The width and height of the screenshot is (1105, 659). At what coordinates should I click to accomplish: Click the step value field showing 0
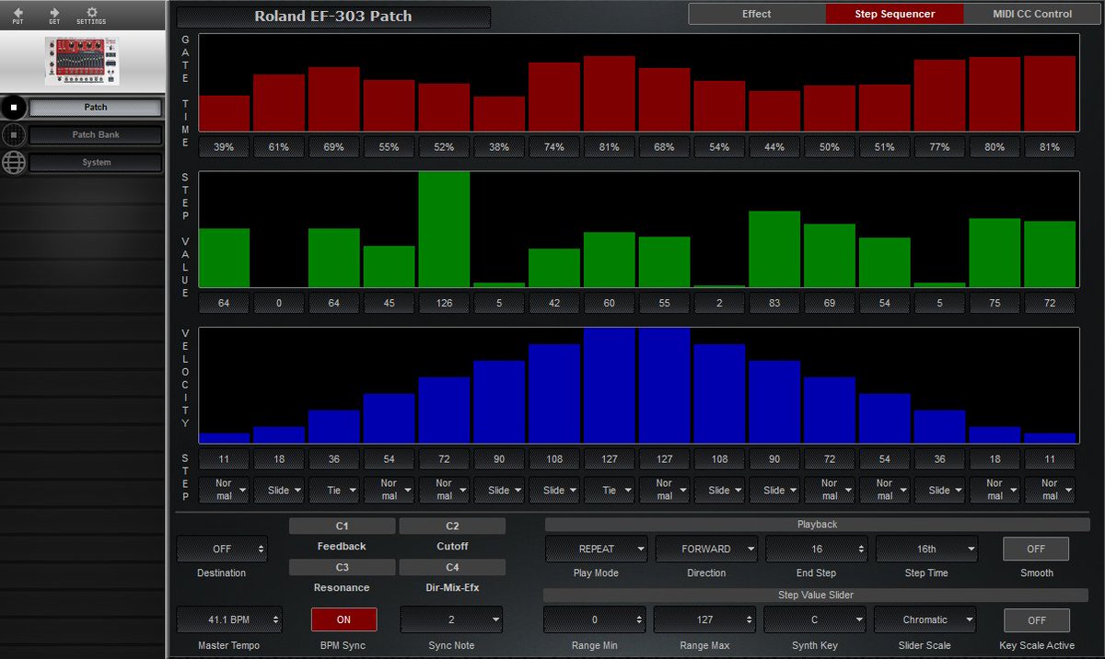[x=279, y=303]
